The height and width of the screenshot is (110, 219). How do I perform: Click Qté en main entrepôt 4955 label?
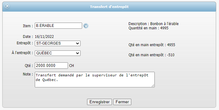[152, 45]
